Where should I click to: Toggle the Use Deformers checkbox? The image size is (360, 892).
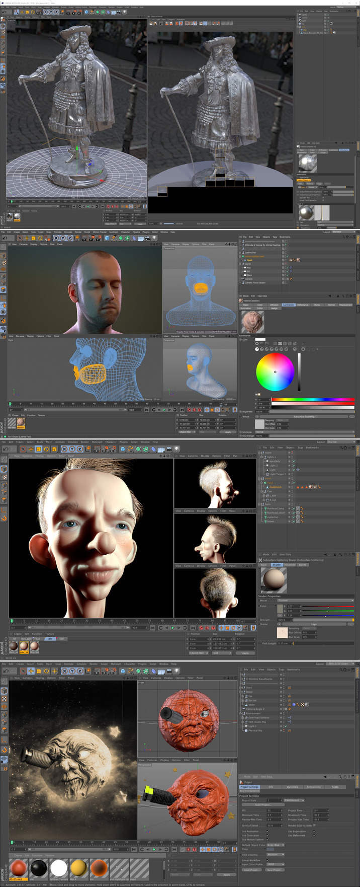314,836
